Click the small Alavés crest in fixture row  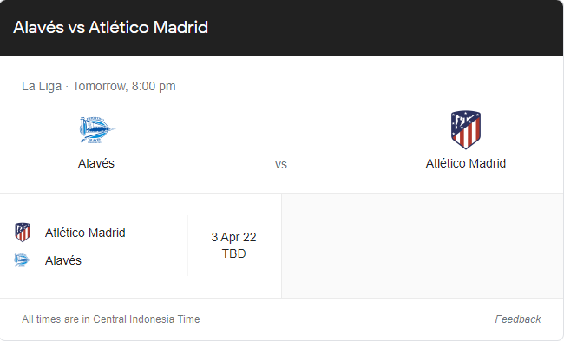coord(23,260)
